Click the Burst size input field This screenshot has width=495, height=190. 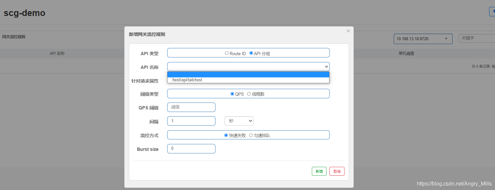click(191, 149)
